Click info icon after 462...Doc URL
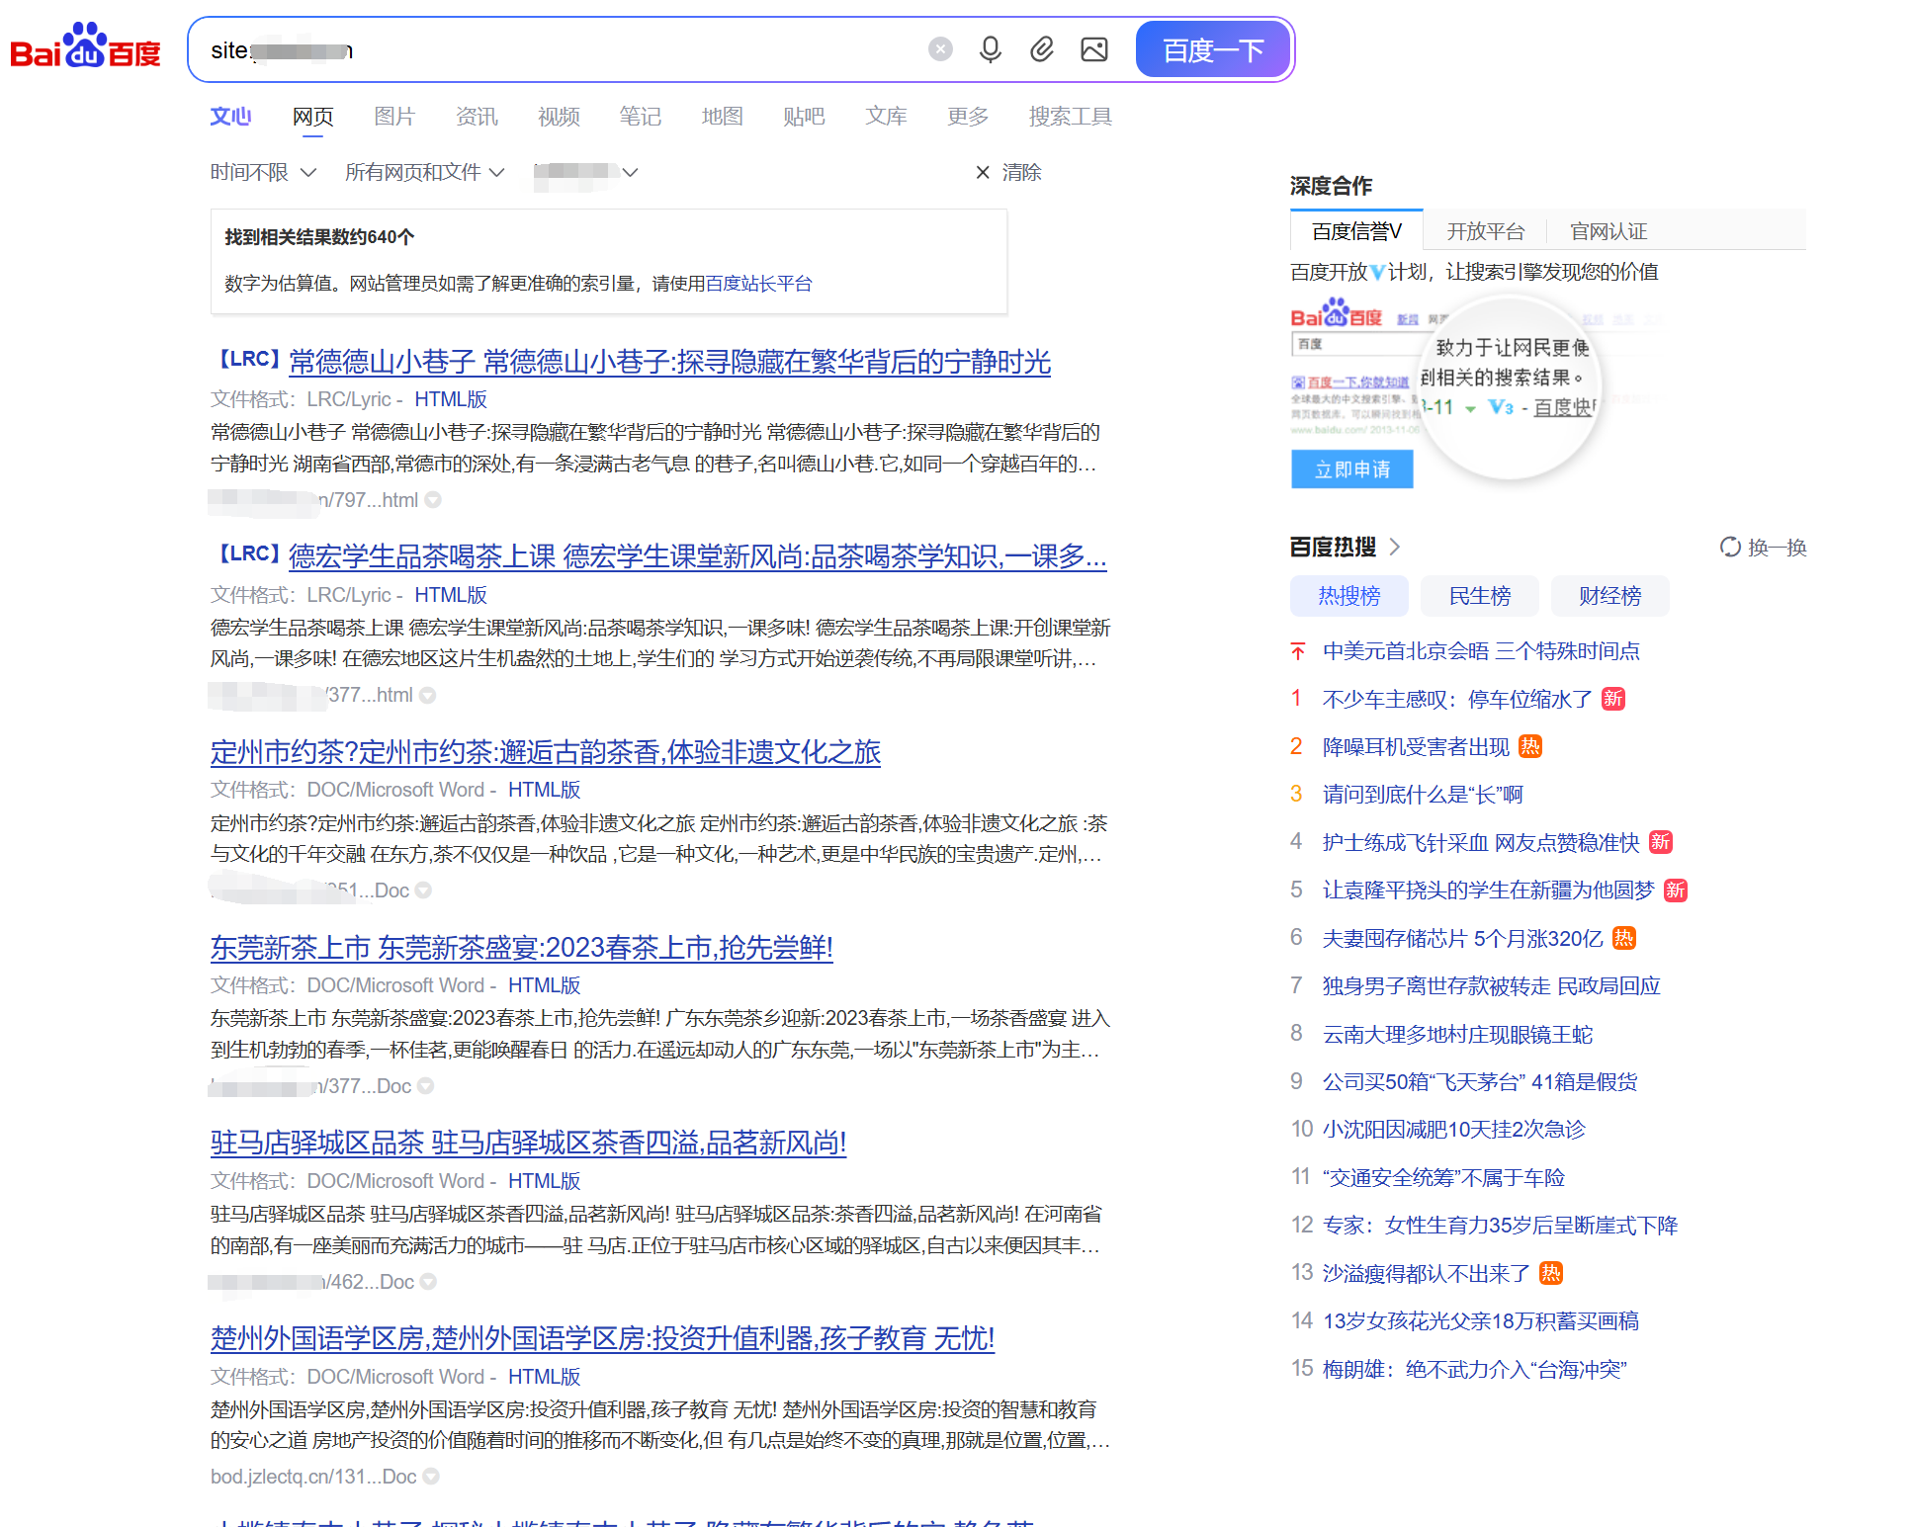The width and height of the screenshot is (1912, 1527). click(x=428, y=1282)
